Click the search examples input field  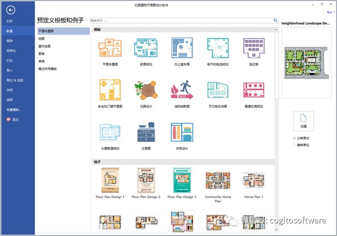(x=181, y=20)
